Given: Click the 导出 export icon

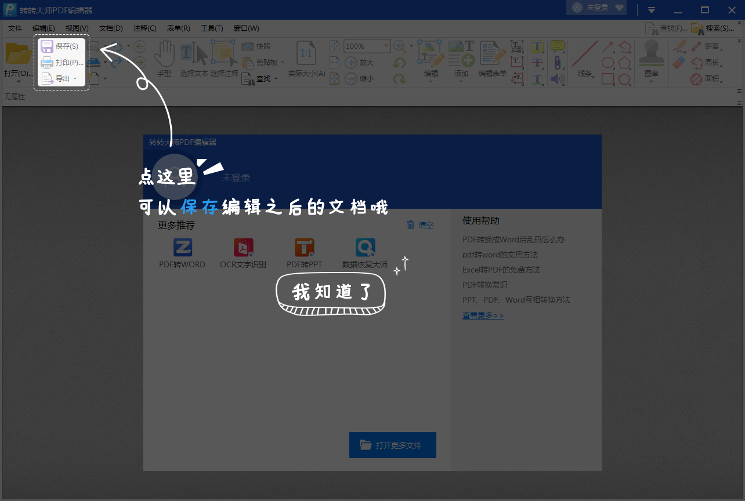Looking at the screenshot, I should [x=47, y=78].
